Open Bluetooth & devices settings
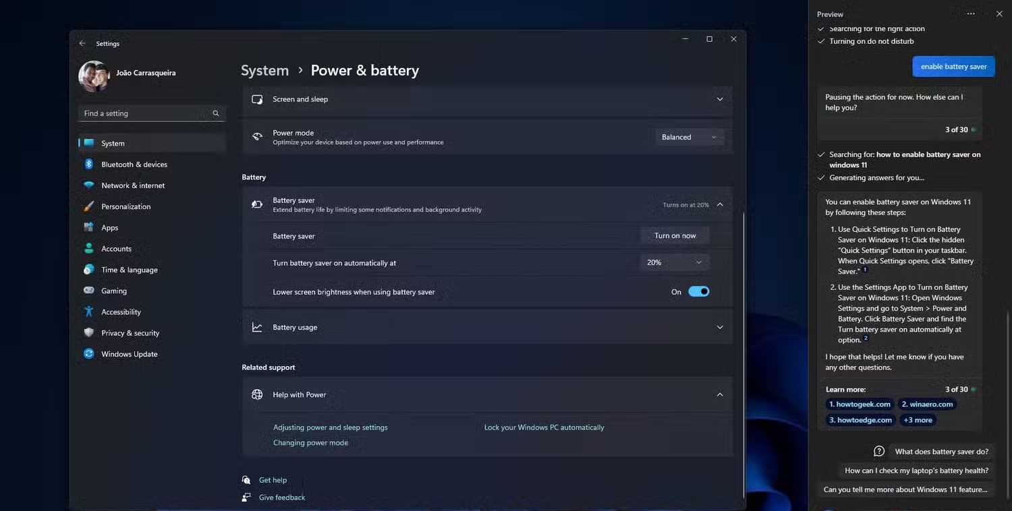This screenshot has width=1012, height=511. coord(134,164)
